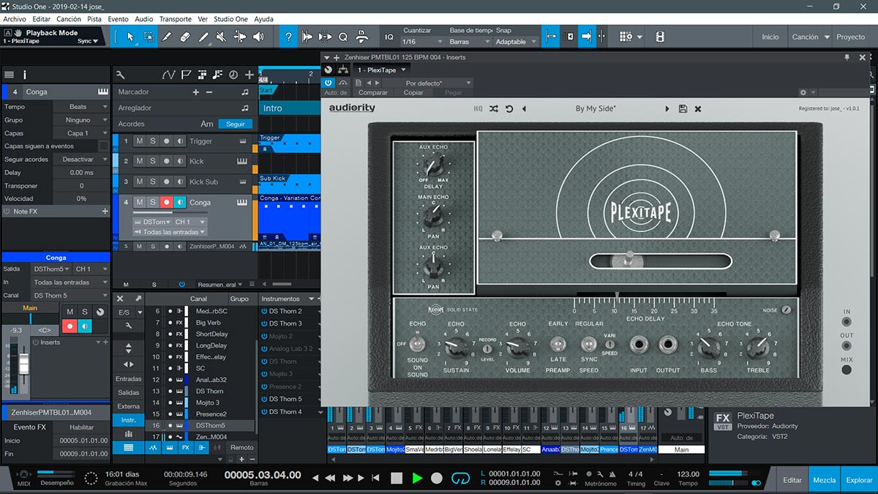This screenshot has height=494, width=878.
Task: Open the 'Seguir acordes' Desactivar dropdown
Action: point(80,160)
